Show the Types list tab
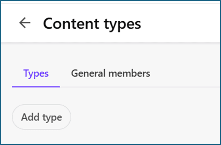The image size is (221, 145). coord(36,74)
